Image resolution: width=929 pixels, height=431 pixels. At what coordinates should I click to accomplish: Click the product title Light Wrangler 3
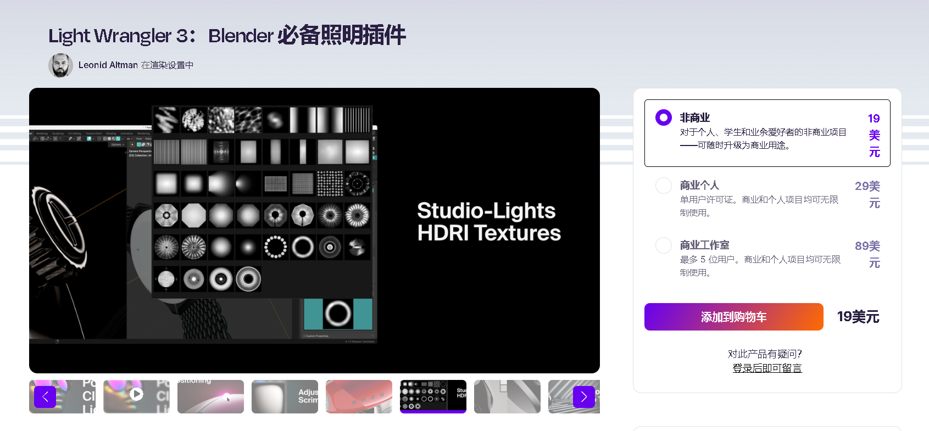[227, 35]
